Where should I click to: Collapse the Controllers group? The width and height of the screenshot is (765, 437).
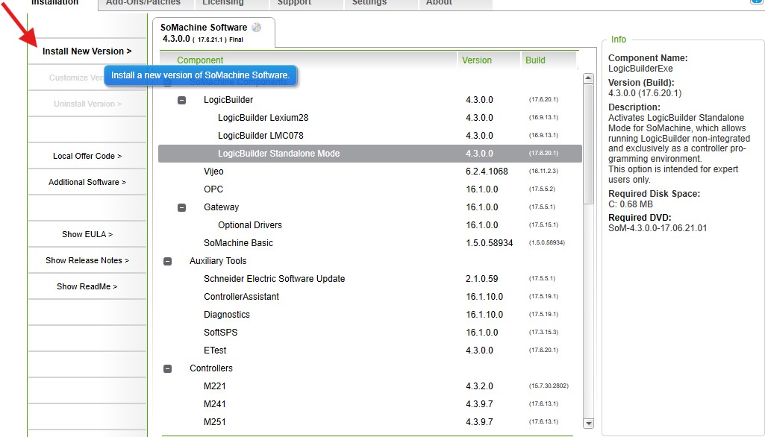point(167,368)
